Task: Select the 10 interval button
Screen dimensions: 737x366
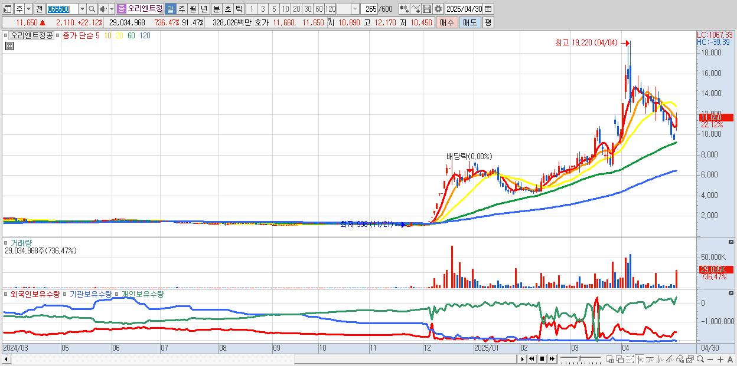Action: [285, 9]
